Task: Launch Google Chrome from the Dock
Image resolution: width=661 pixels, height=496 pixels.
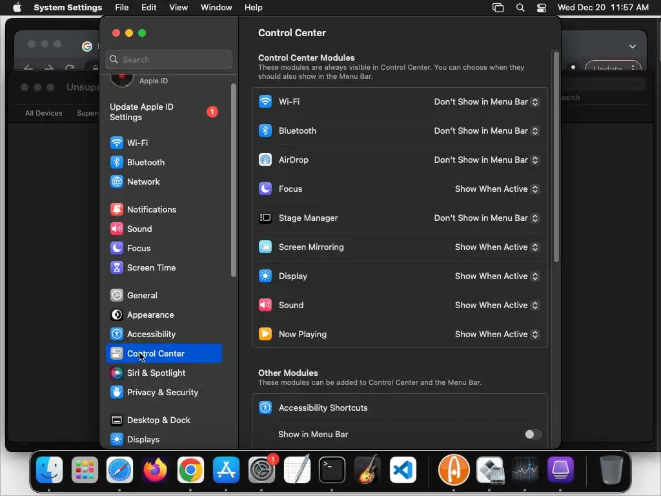Action: tap(190, 470)
